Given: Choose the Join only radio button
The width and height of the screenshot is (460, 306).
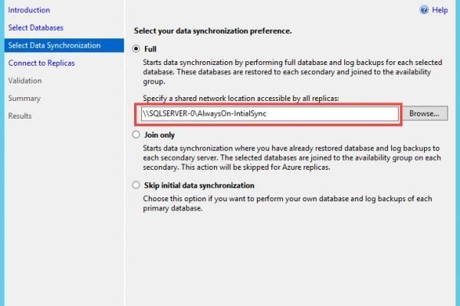Looking at the screenshot, I should pyautogui.click(x=137, y=134).
